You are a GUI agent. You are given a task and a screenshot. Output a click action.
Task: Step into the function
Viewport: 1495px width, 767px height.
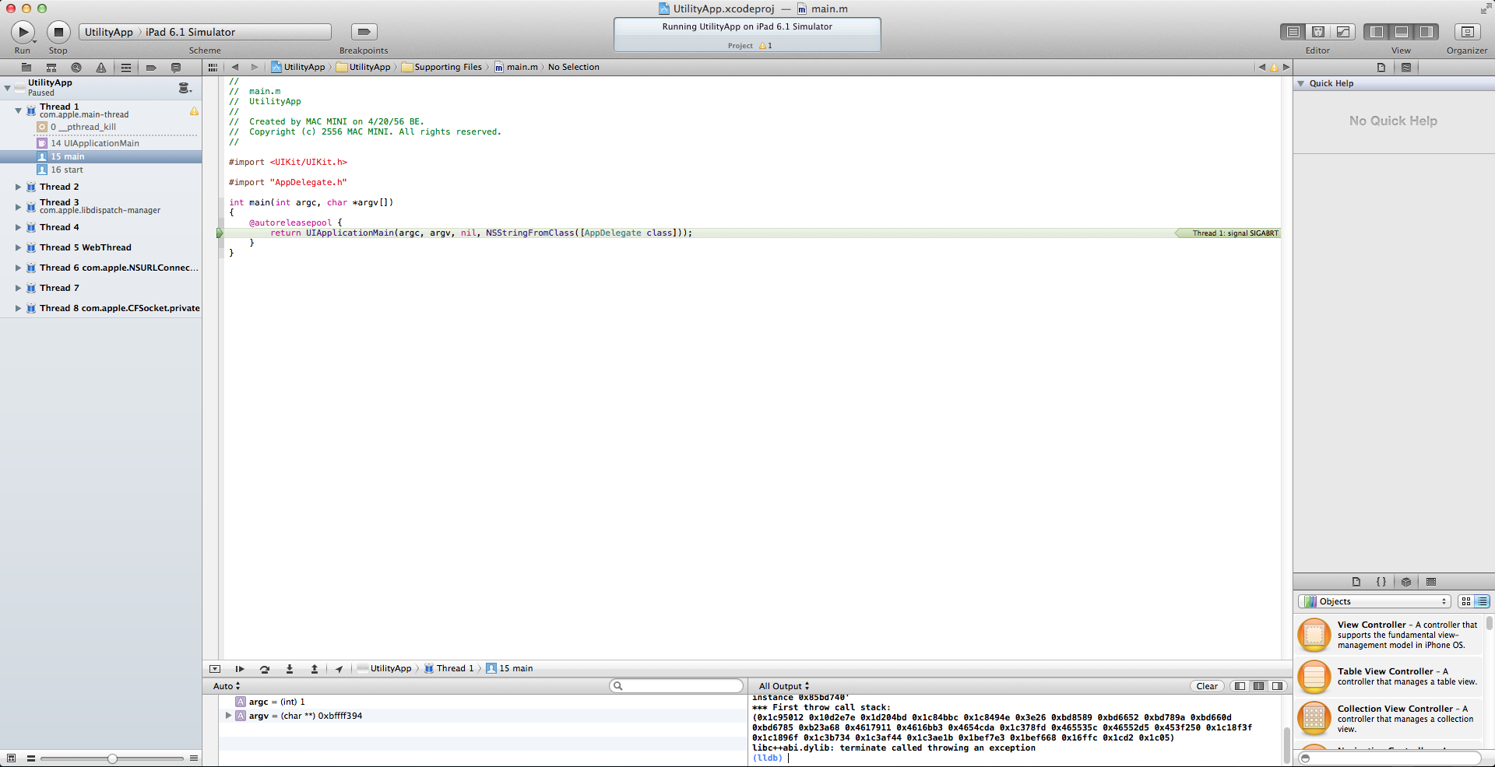[290, 669]
